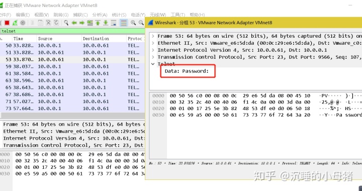Select packet 71 in the packet list
Viewport: 362px width, 191px height.
72,101
